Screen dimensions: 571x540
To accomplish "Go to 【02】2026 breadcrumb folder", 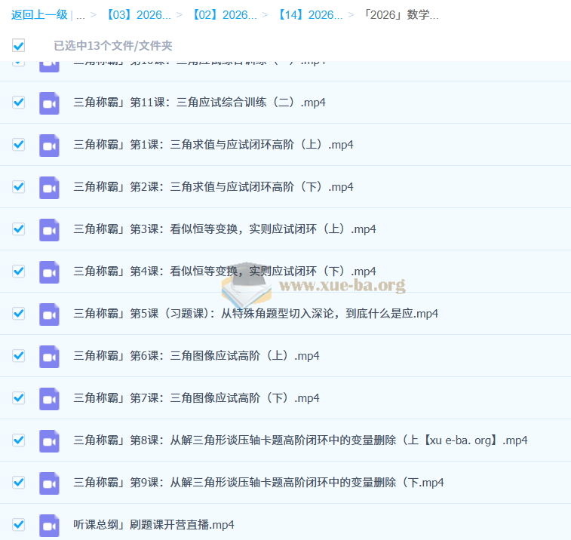I will pyautogui.click(x=223, y=15).
